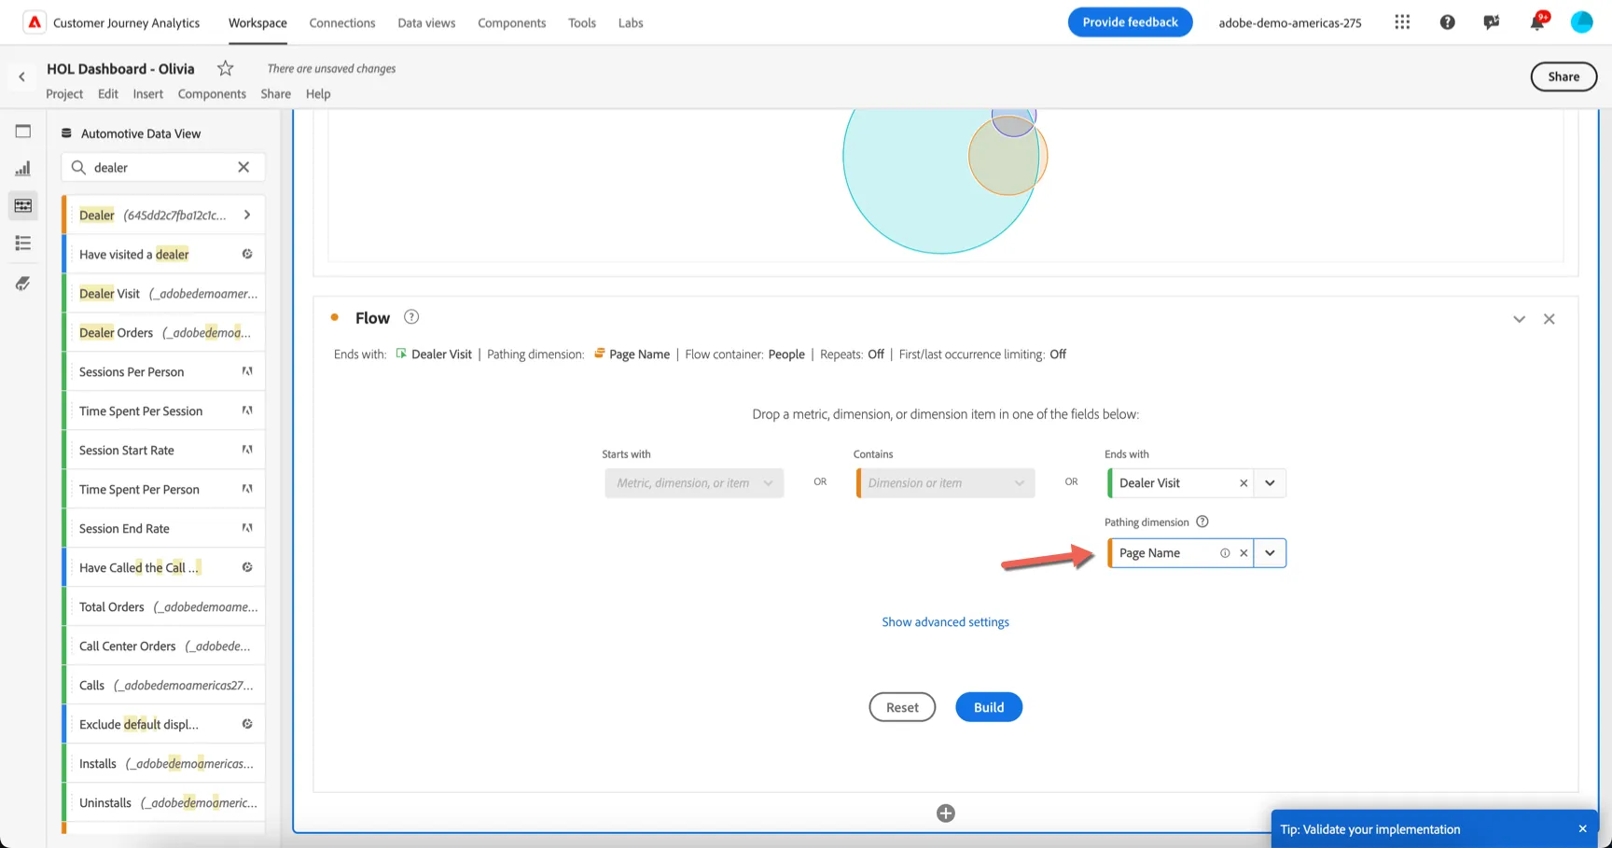Screen dimensions: 1612x848
Task: Open the notifications bell icon
Action: tap(1537, 22)
